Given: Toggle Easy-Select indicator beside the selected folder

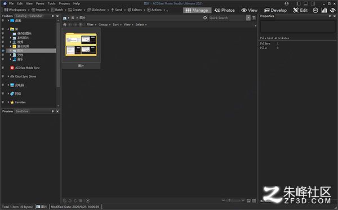Looking at the screenshot, I should coord(3,51).
